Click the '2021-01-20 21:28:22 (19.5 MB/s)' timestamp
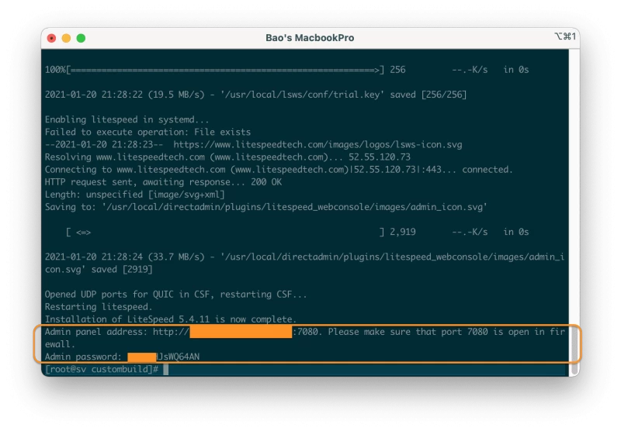 (x=124, y=95)
